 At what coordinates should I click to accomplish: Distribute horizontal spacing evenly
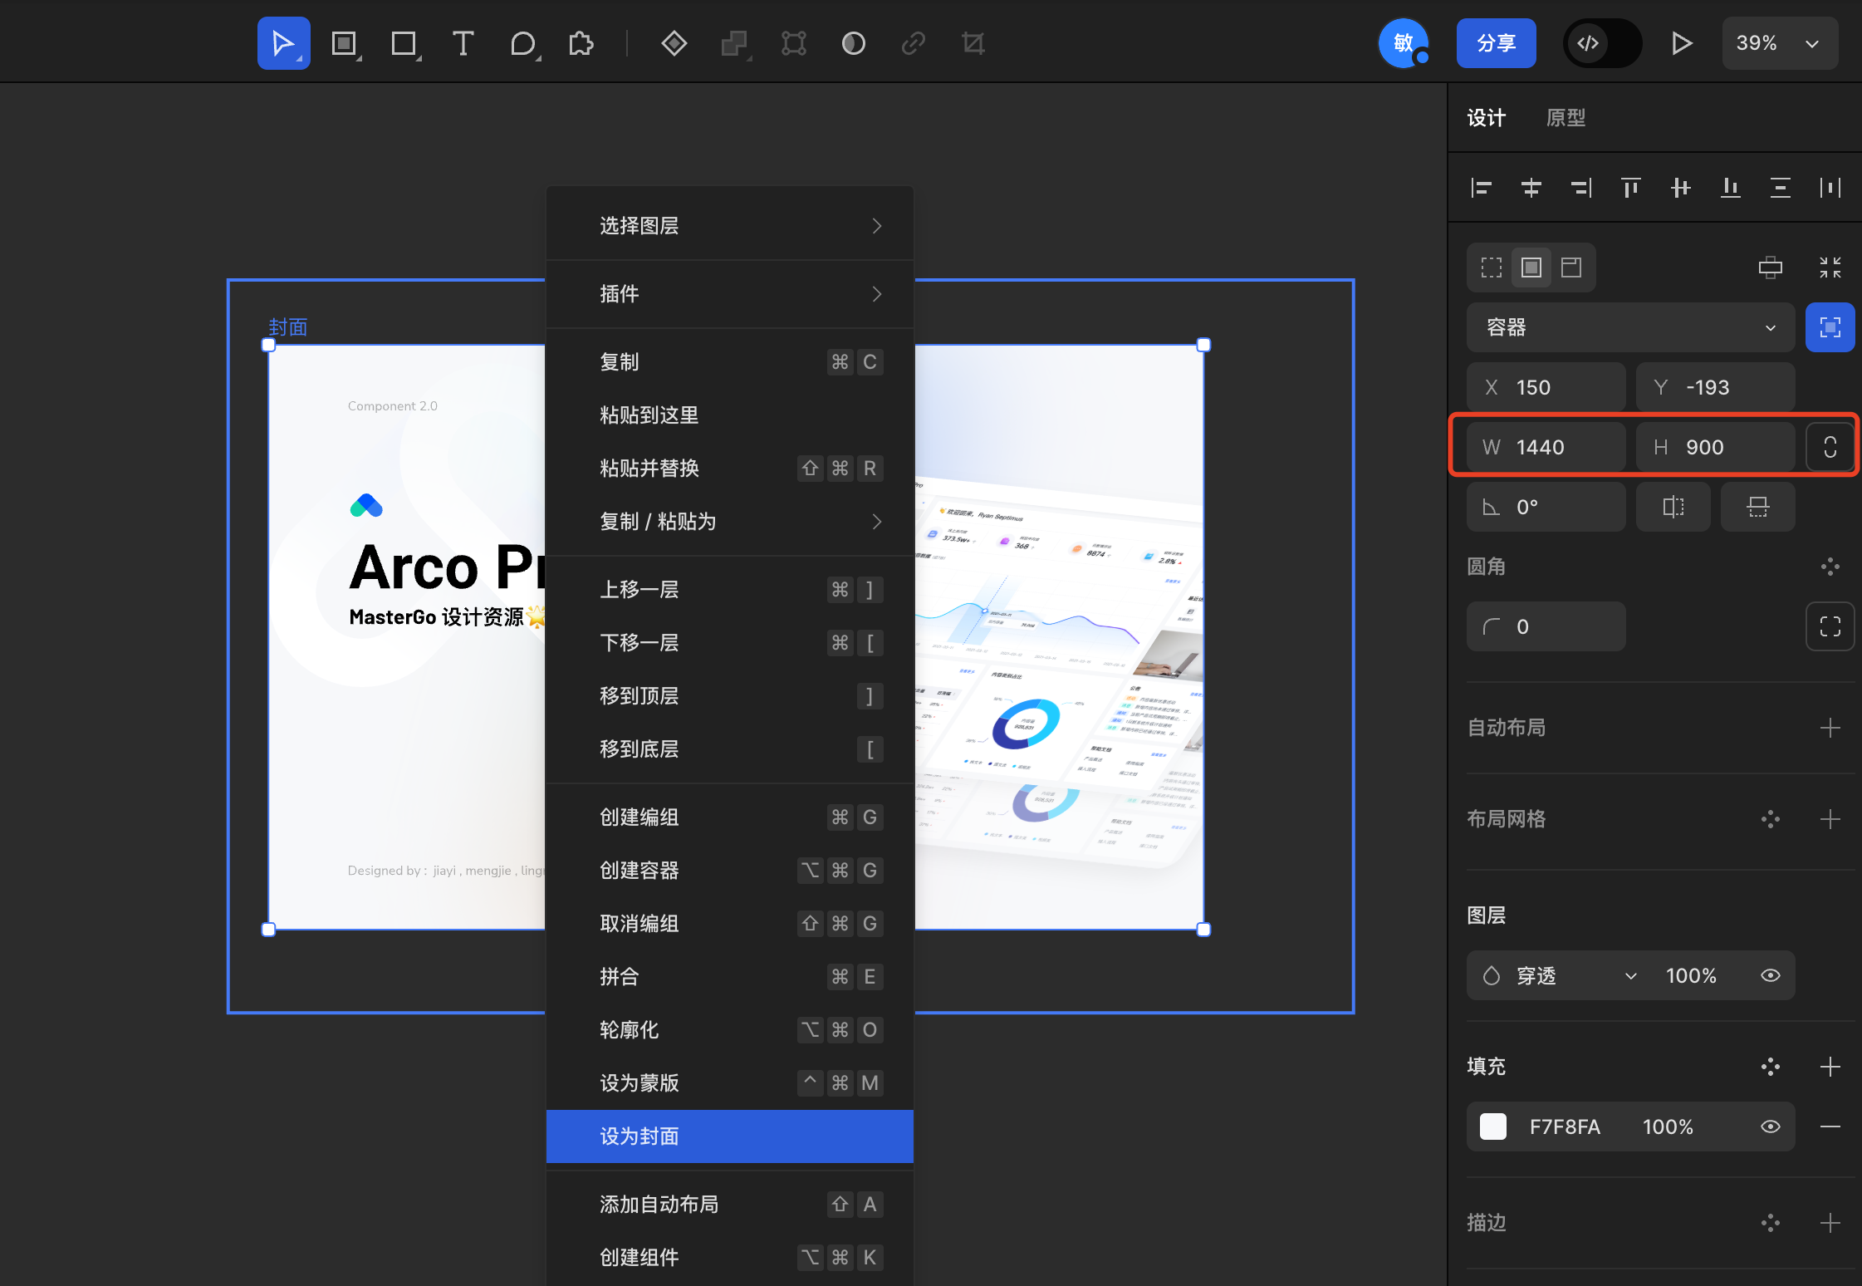(1830, 188)
